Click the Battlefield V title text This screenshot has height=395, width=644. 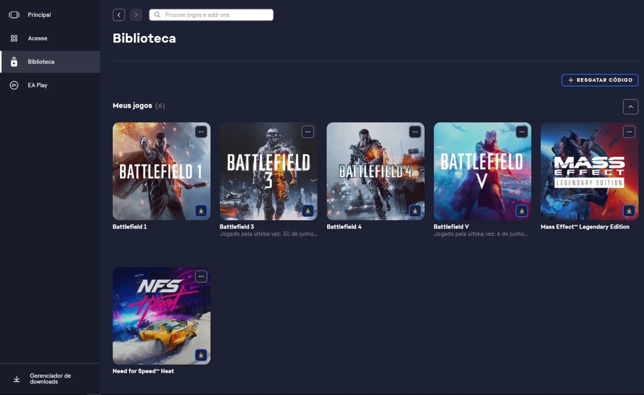[x=451, y=227]
